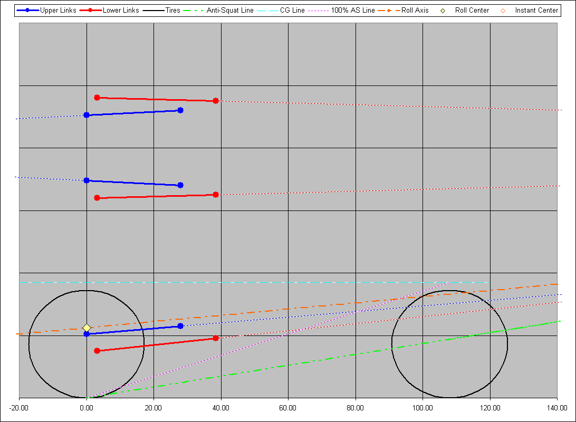
Task: Click the 80.00 axis label
Action: pos(355,408)
